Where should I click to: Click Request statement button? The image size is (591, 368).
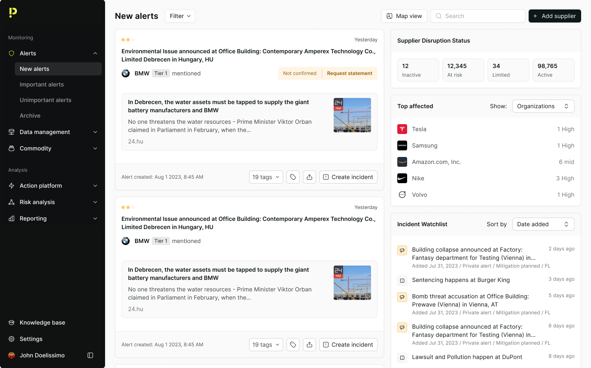[350, 73]
